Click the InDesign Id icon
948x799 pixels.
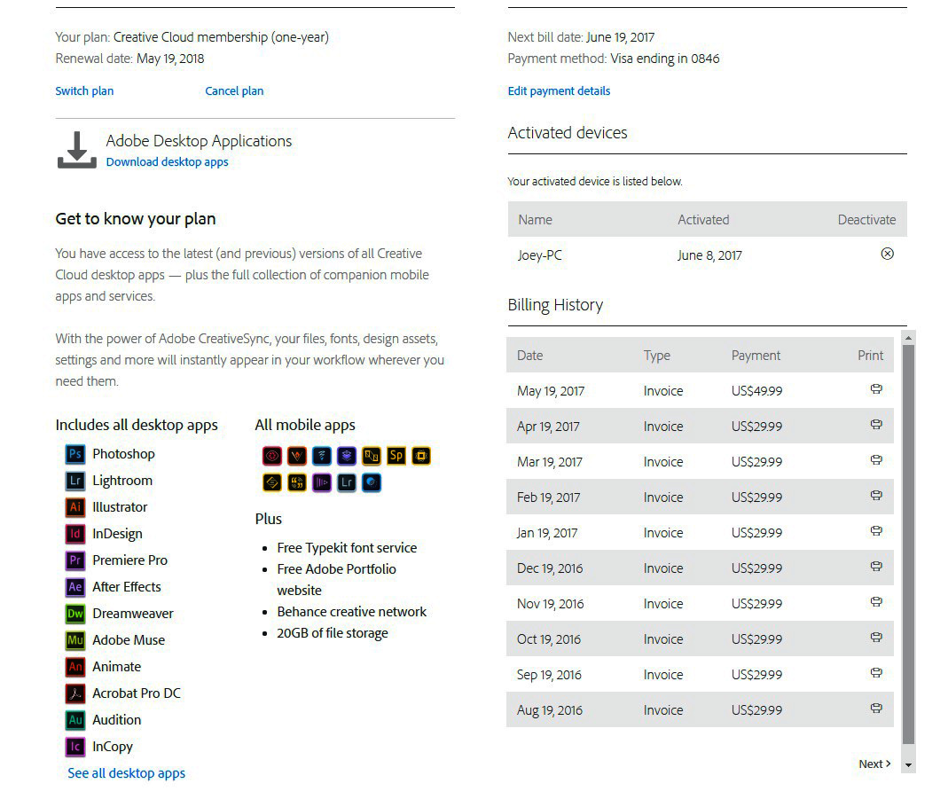[75, 534]
